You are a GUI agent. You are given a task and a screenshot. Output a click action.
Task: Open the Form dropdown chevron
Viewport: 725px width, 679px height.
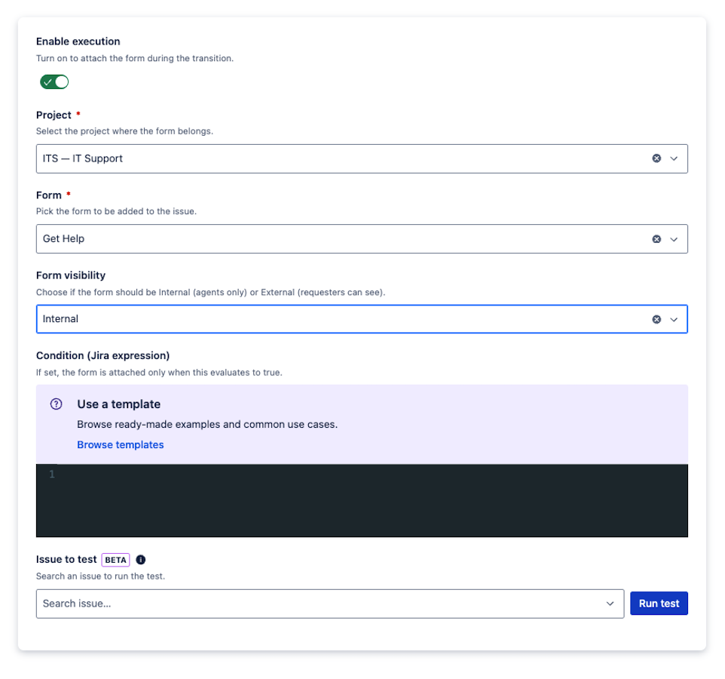pyautogui.click(x=675, y=239)
